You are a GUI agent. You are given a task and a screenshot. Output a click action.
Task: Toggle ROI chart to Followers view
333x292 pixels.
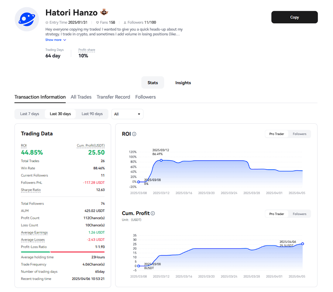point(300,134)
